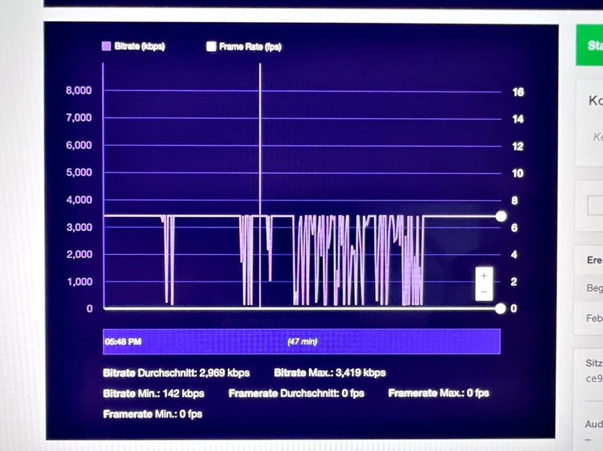Click the 'Sitz' session ID card

click(589, 371)
